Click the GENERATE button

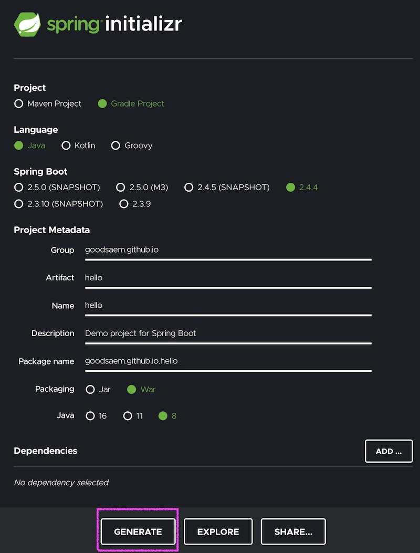click(x=138, y=531)
